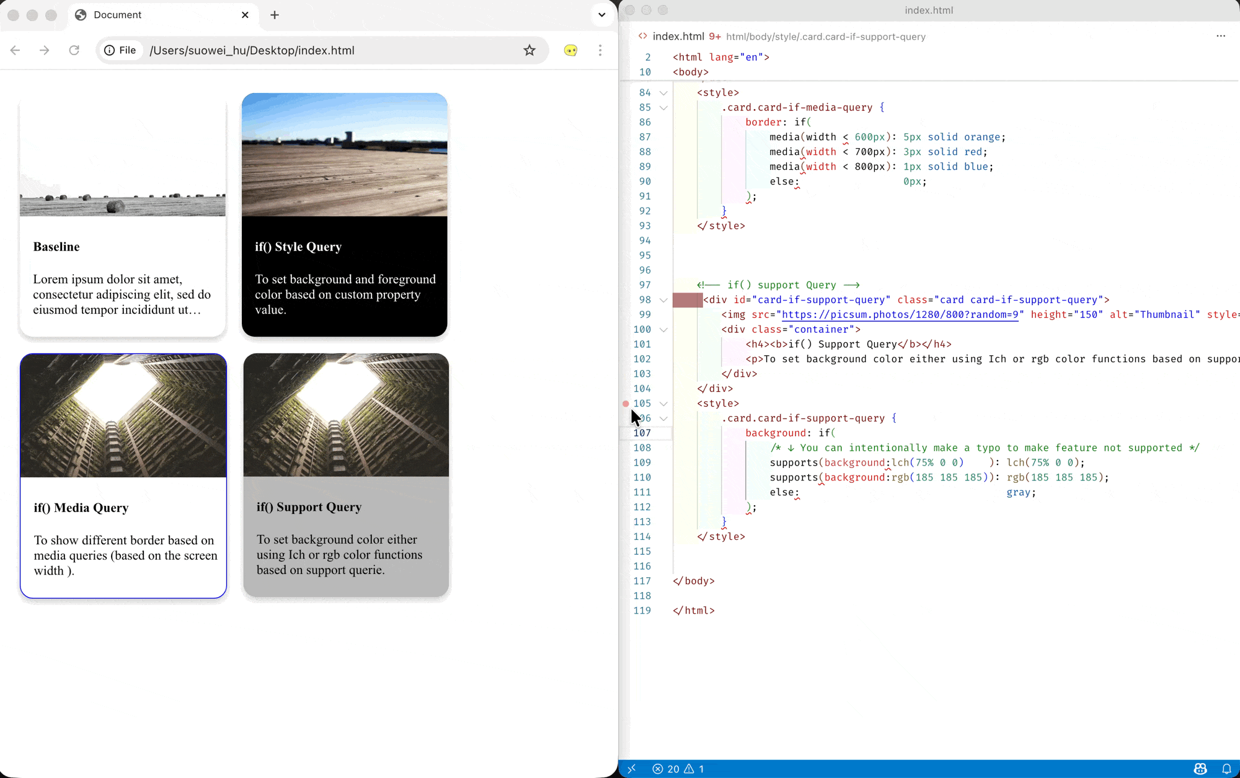This screenshot has height=778, width=1240.
Task: Open Copilot icon in status bar
Action: click(x=1200, y=769)
